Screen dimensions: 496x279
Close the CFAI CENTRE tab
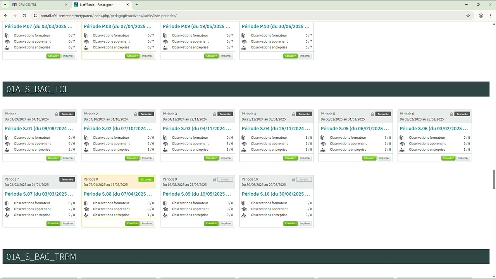tap(66, 5)
